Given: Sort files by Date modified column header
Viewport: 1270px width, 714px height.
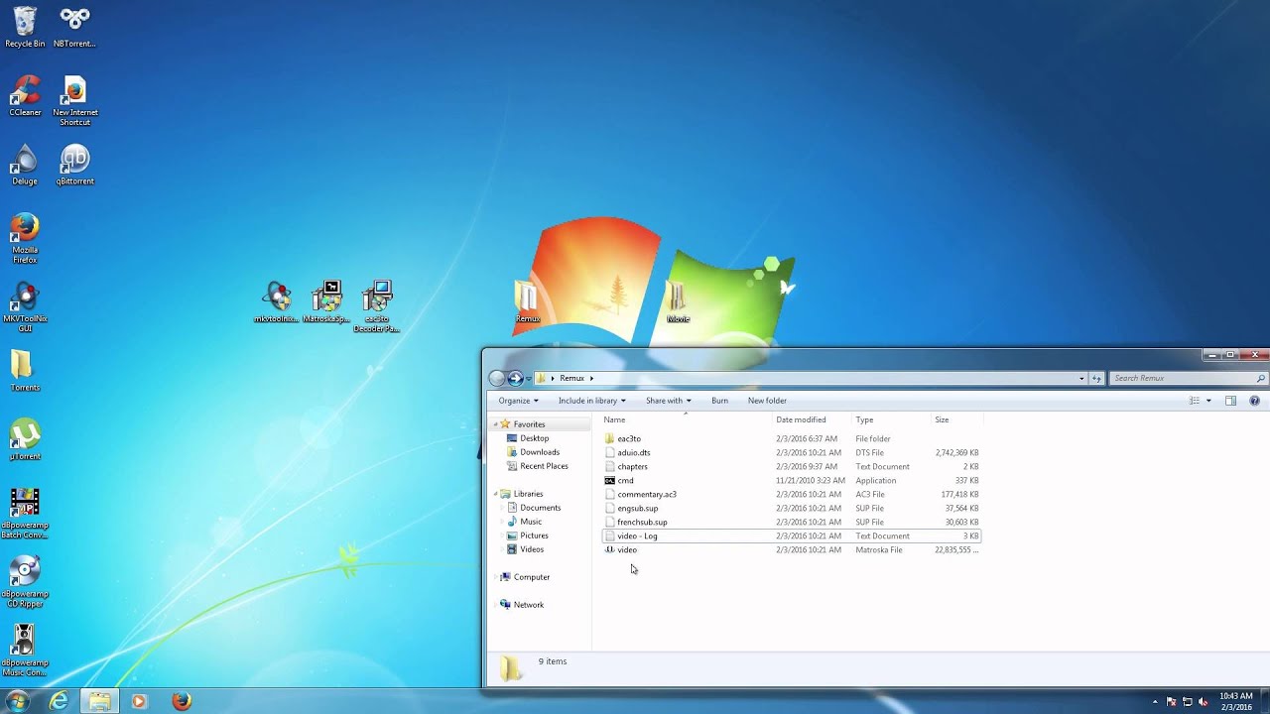Looking at the screenshot, I should click(x=812, y=419).
